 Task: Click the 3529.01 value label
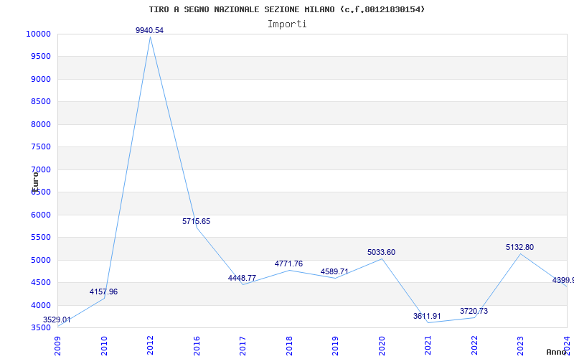pos(57,320)
